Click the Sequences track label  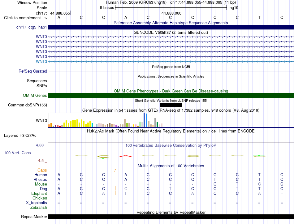tap(37, 81)
